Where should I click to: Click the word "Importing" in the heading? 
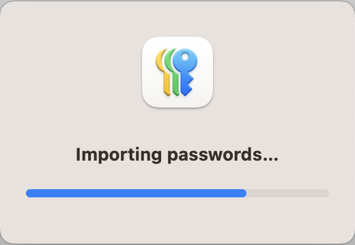119,154
